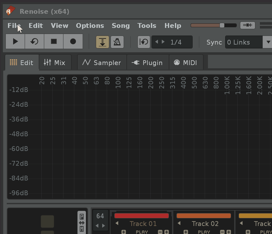Click the auto-gain limiter icon beside volume
The height and width of the screenshot is (234, 272).
(247, 25)
